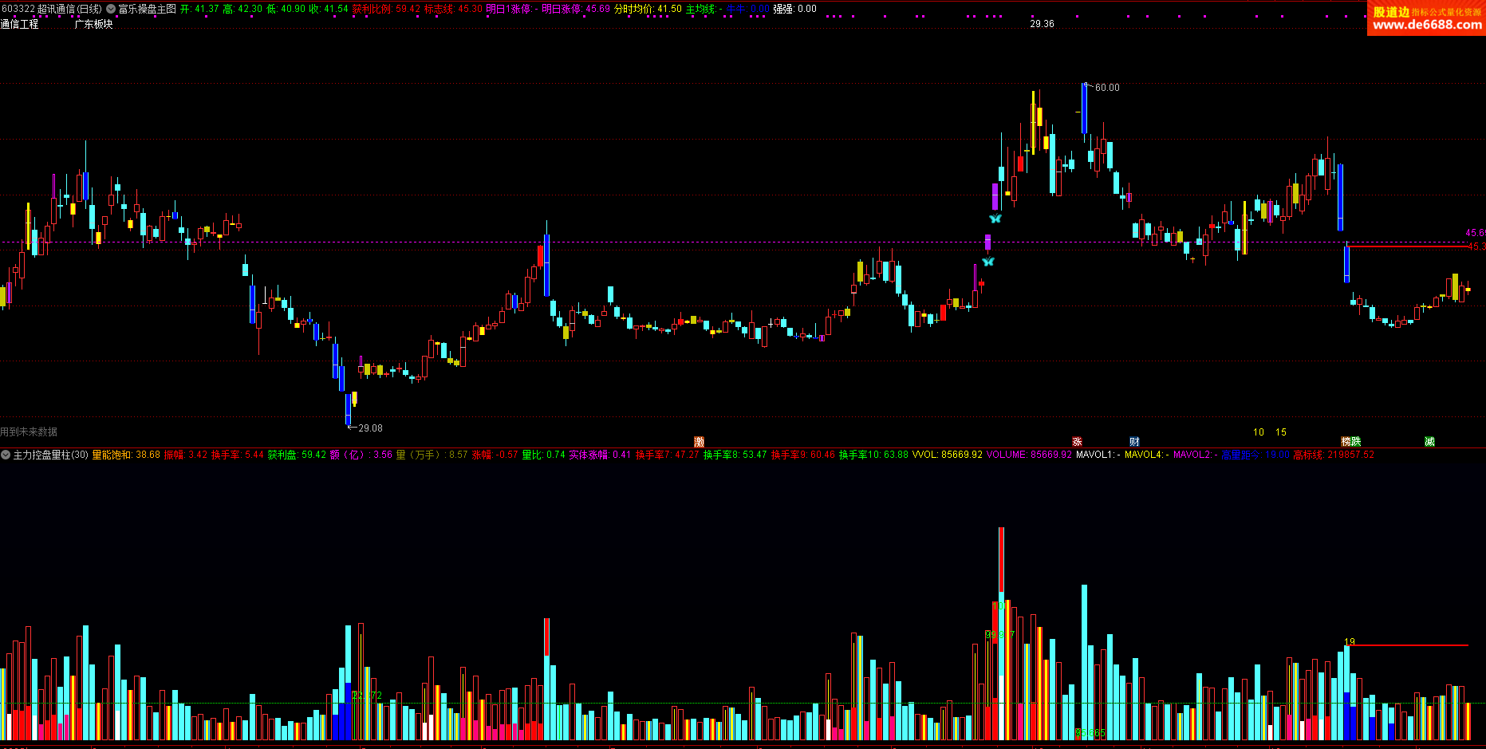Click the red 涨 event marker icon
The image size is (1486, 749).
coord(1077,442)
